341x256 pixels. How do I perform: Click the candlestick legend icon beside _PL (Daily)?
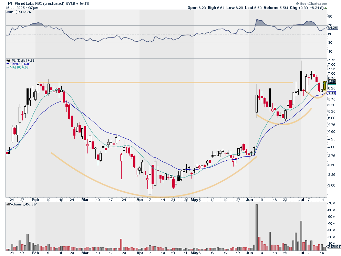pos(8,61)
